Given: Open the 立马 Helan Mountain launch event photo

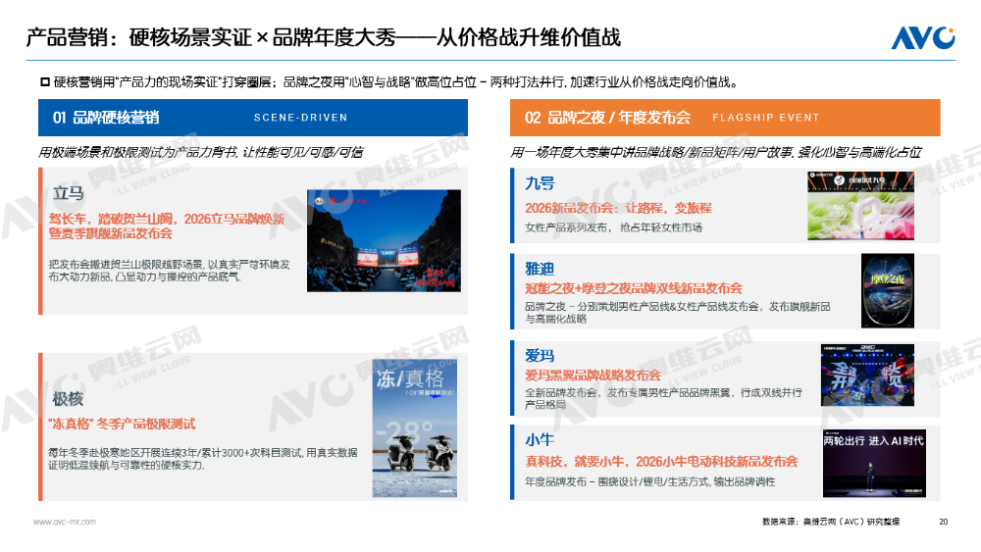Looking at the screenshot, I should [384, 240].
